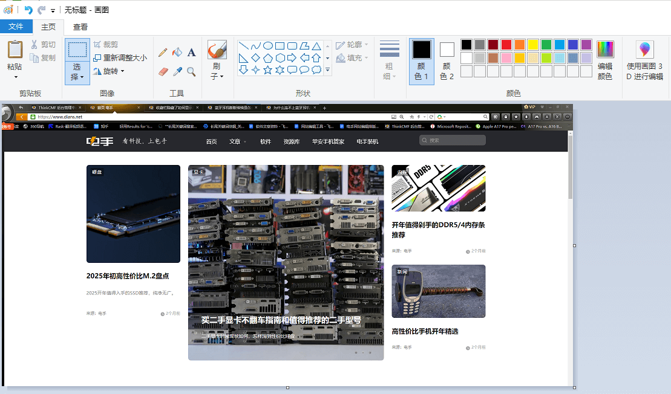This screenshot has width=671, height=394.
Task: Switch to the 查看 ribbon tab
Action: click(x=80, y=27)
